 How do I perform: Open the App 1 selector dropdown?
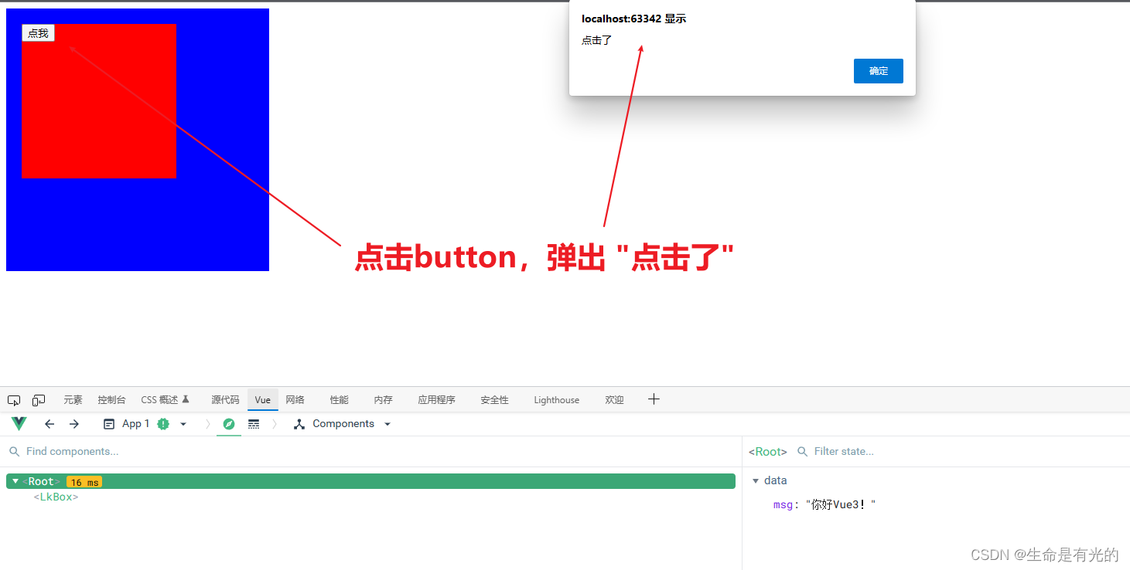pyautogui.click(x=145, y=424)
